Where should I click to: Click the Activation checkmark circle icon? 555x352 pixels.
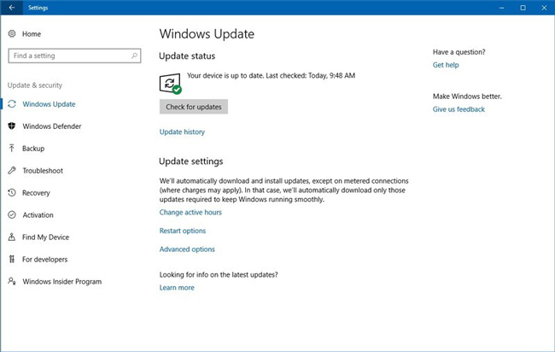click(12, 214)
